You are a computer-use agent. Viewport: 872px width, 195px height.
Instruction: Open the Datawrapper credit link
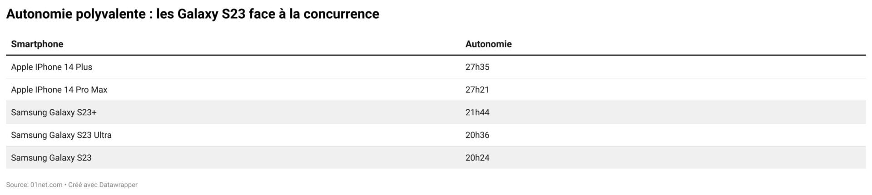point(118,185)
